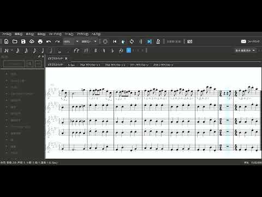Image resolution: width=262 pixels, height=197 pixels.
Task: Switch to アルトサクソフォーン 2 part tab
Action: pyautogui.click(x=115, y=65)
